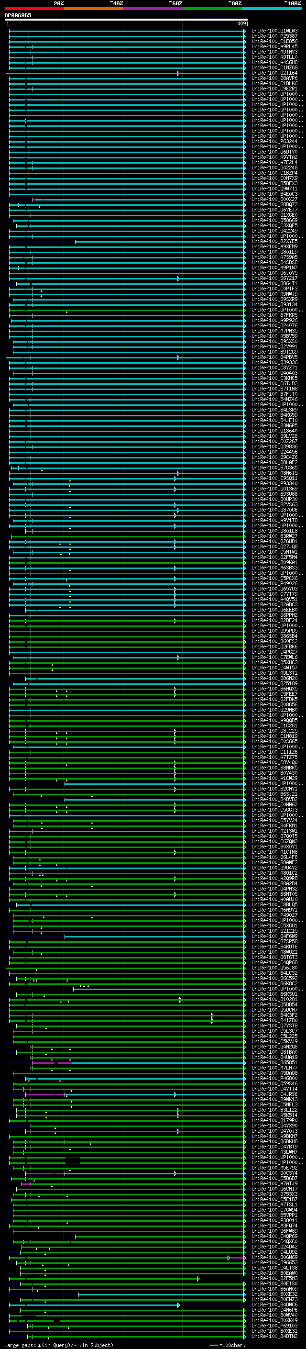
Task: Click the magenta segment of the UniRef100_Q0GN69 alignment
Action: click(237, 1257)
